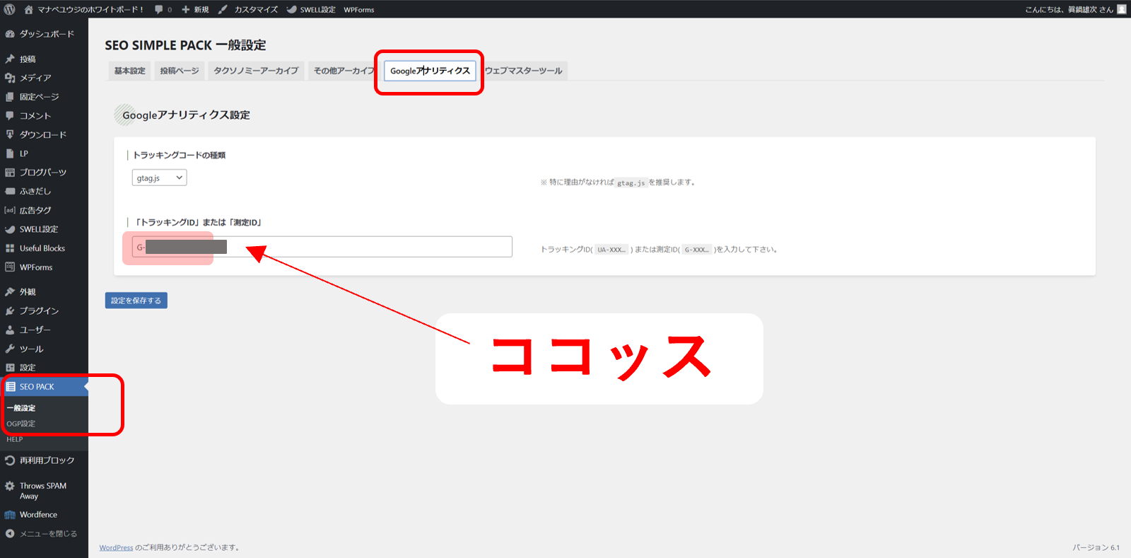1131x558 pixels.
Task: Open the タクソノミーアーカイブ tab
Action: click(x=256, y=71)
